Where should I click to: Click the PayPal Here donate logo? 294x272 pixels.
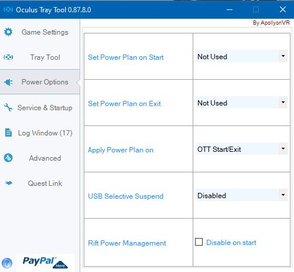click(x=45, y=263)
